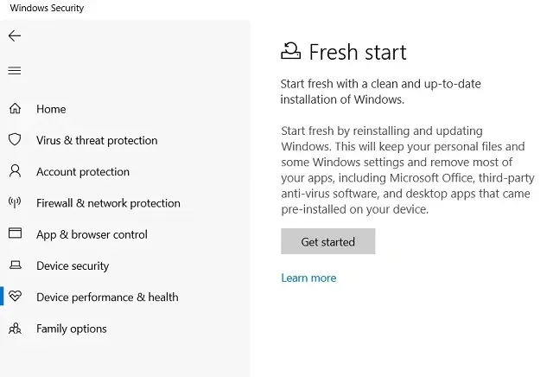553x377 pixels.
Task: Collapse the navigation pane via hamburger icon
Action: [15, 71]
